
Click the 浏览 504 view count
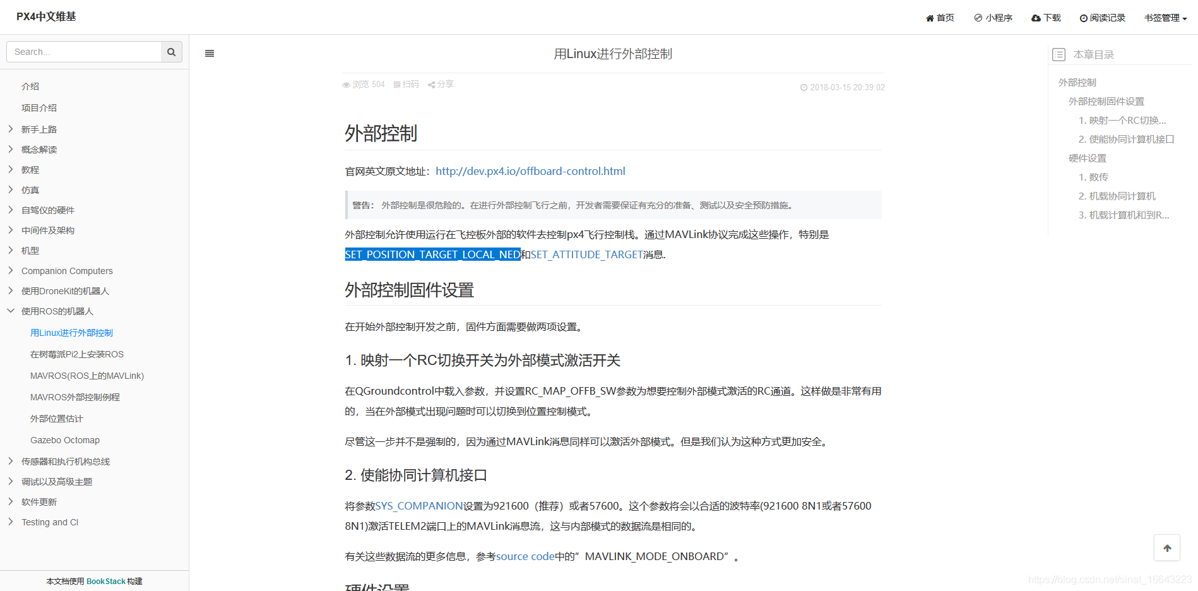click(x=363, y=84)
